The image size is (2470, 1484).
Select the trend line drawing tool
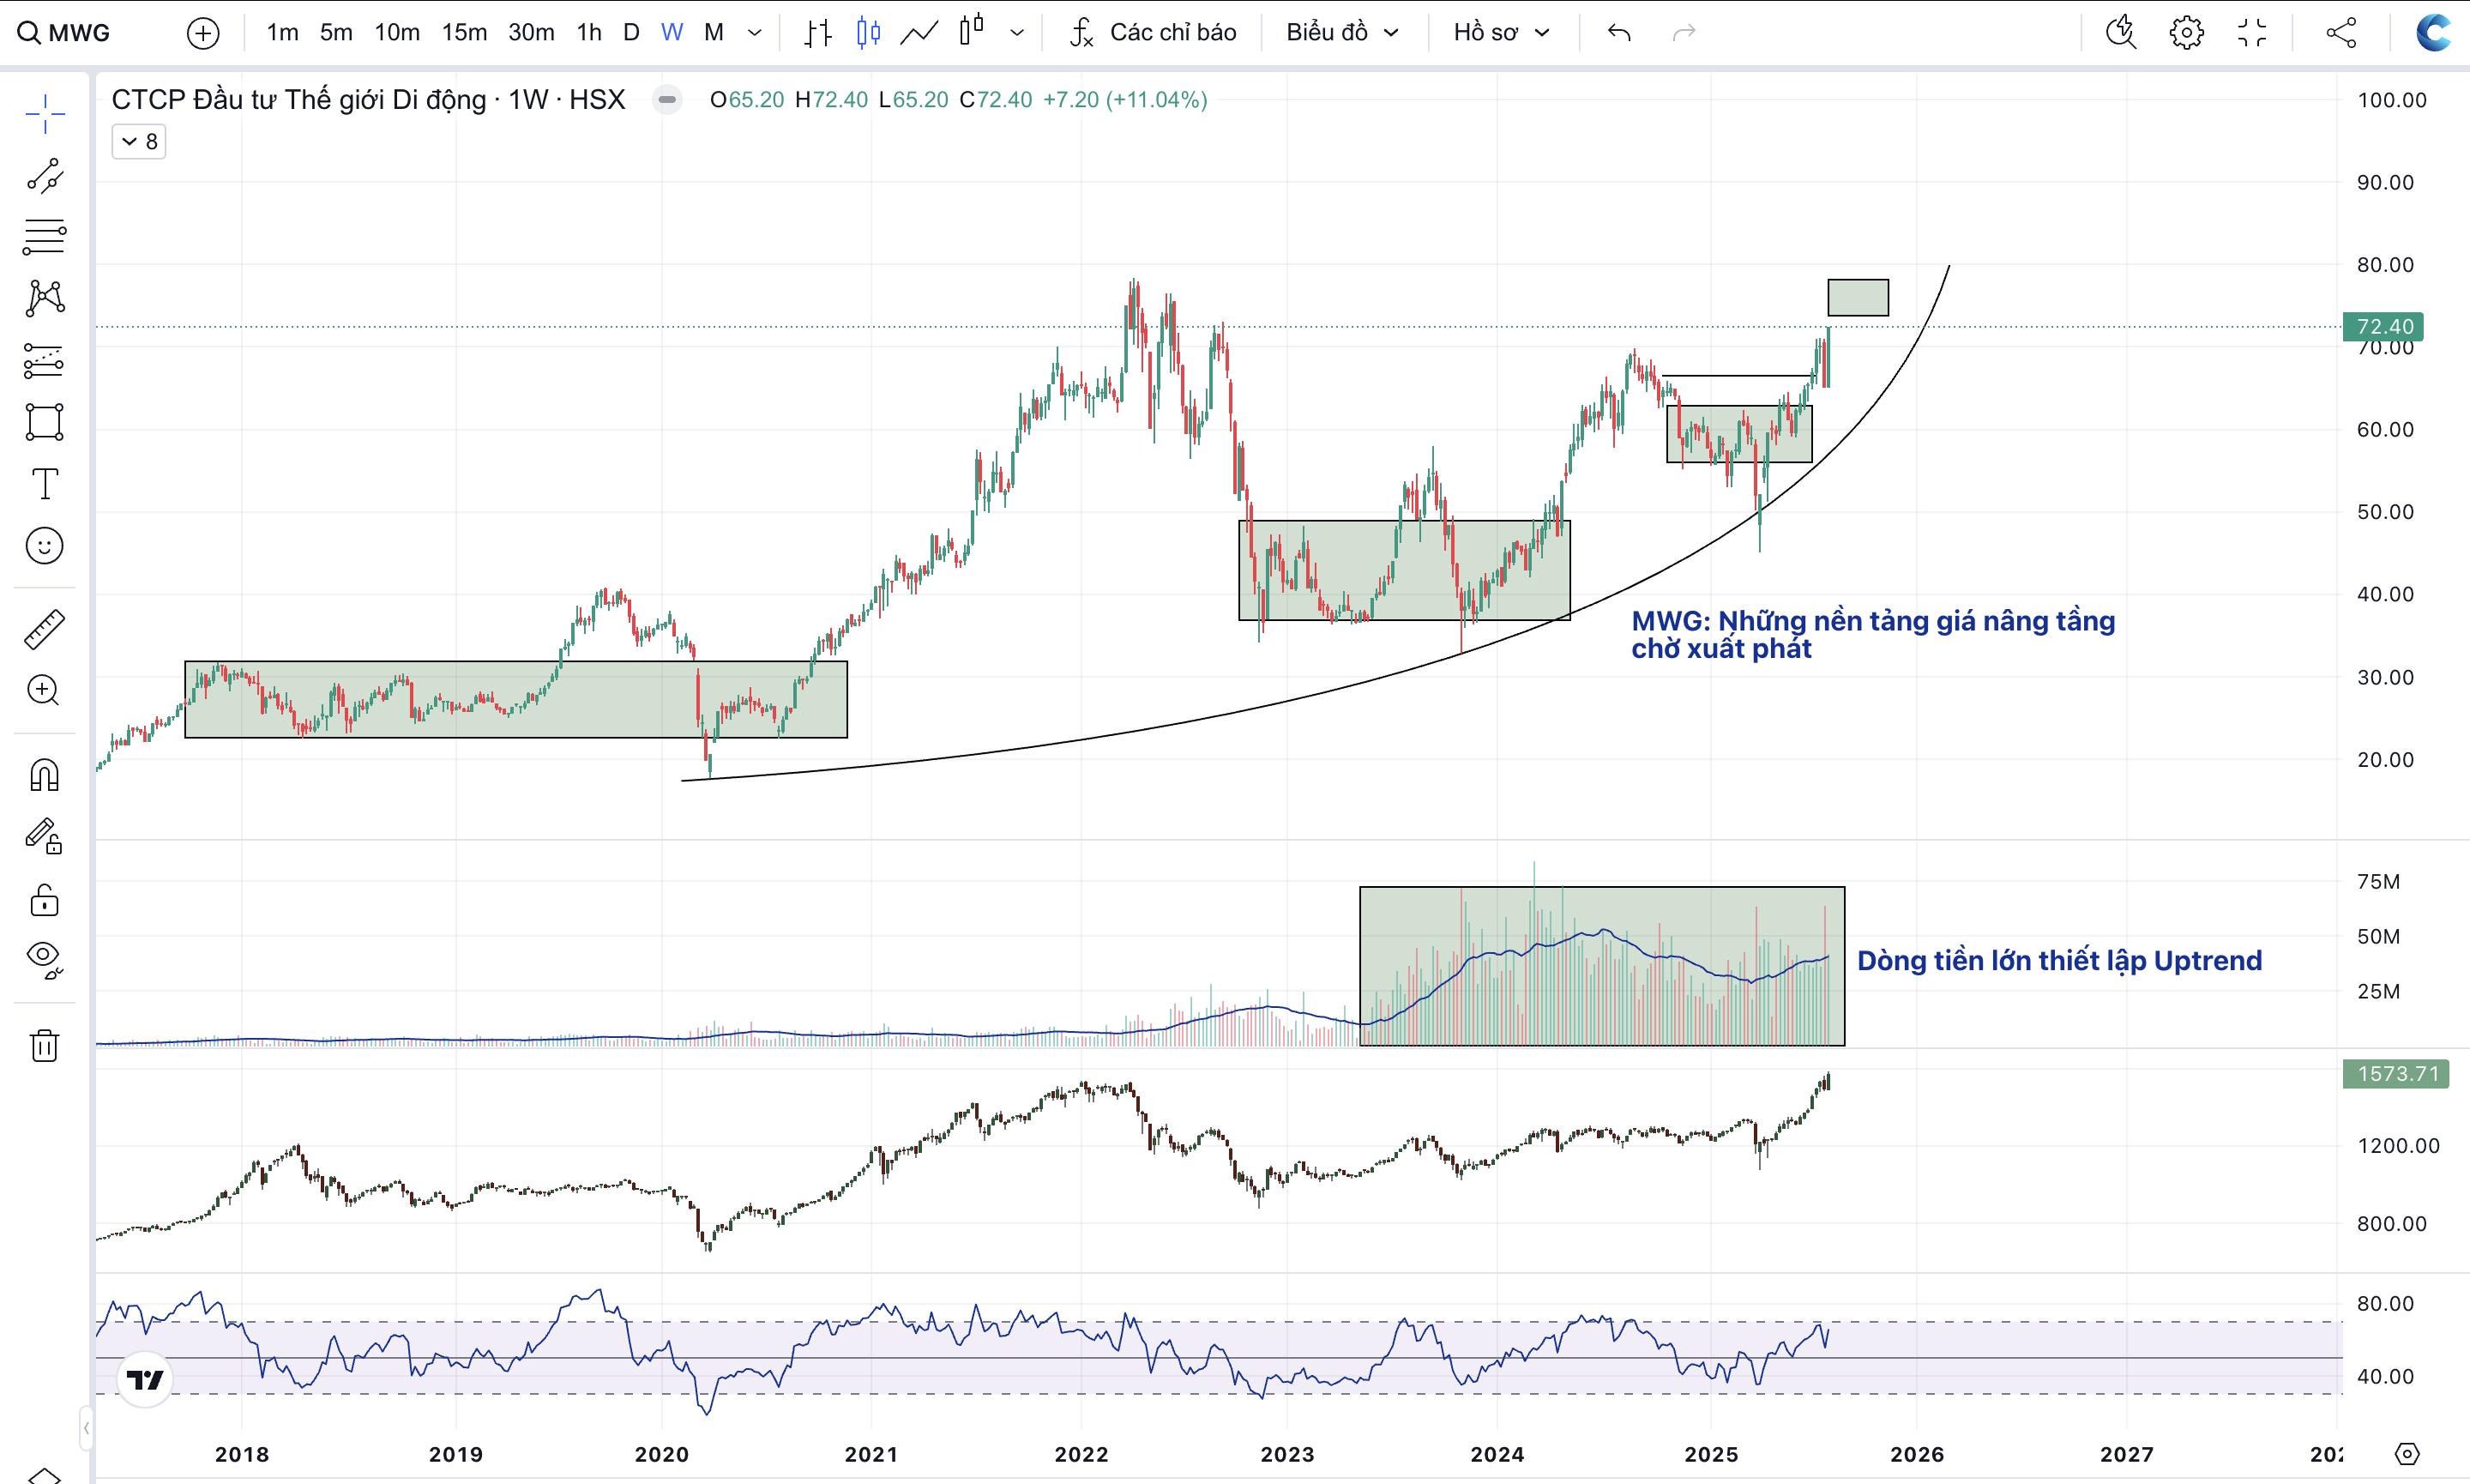tap(45, 175)
